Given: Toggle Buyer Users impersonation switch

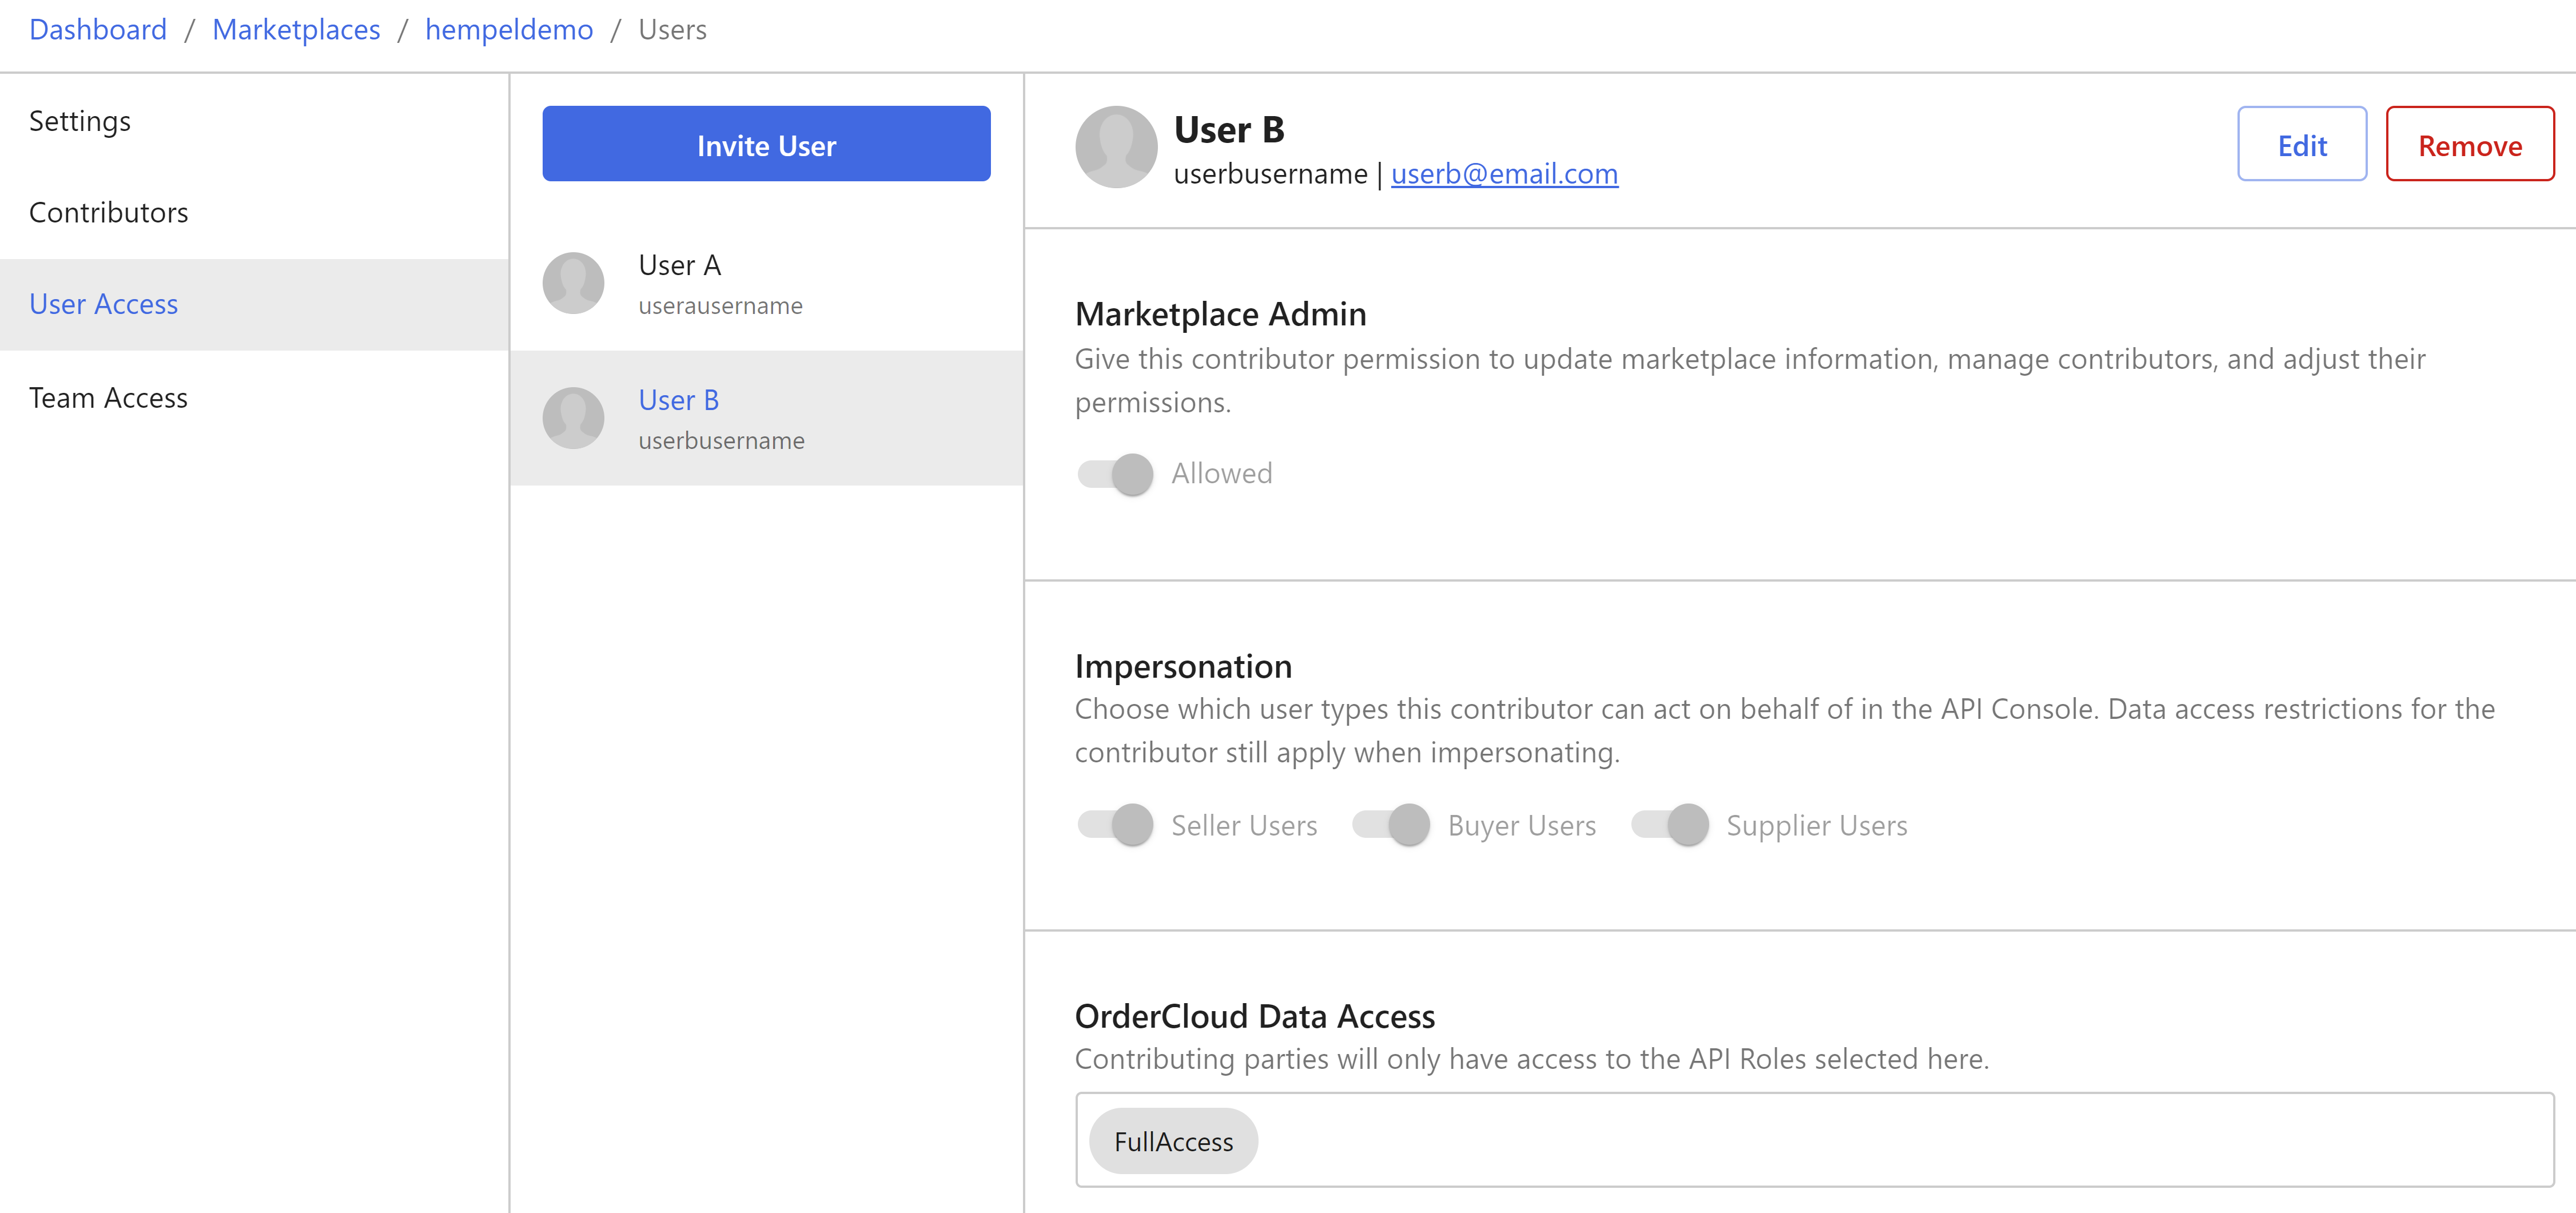Looking at the screenshot, I should [1391, 825].
